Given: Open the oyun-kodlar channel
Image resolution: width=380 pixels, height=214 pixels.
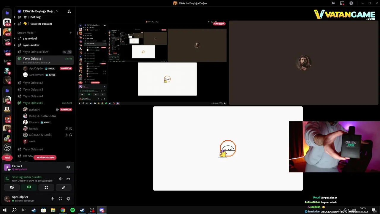Looking at the screenshot, I should [x=45, y=45].
